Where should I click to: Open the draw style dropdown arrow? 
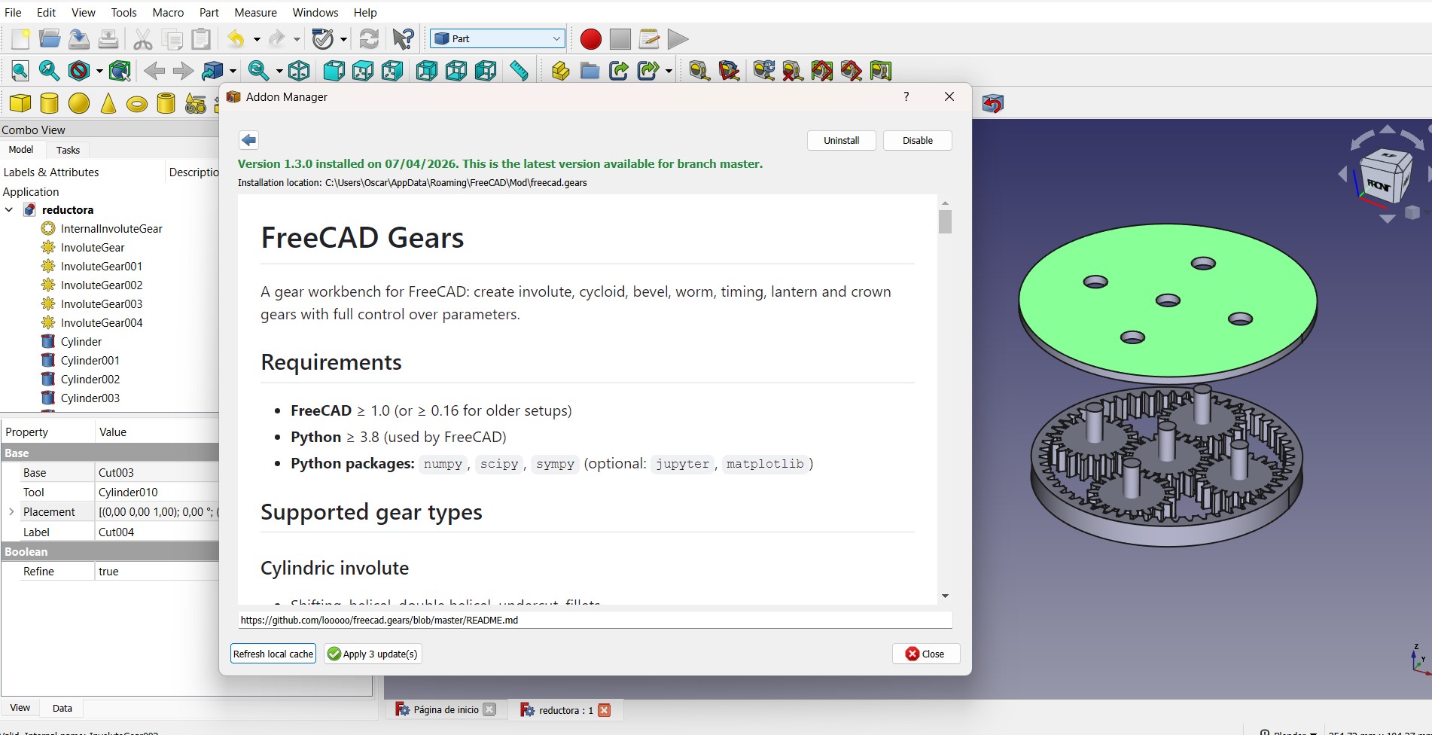99,72
